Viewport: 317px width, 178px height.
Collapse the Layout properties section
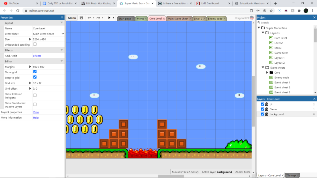(62, 23)
